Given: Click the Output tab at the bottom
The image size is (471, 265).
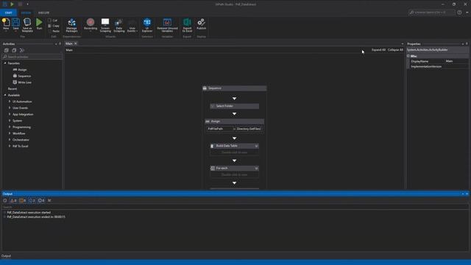Looking at the screenshot, I should coord(6,256).
